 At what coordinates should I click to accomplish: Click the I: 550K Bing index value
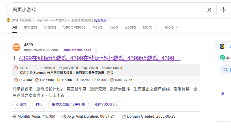coord(67,80)
